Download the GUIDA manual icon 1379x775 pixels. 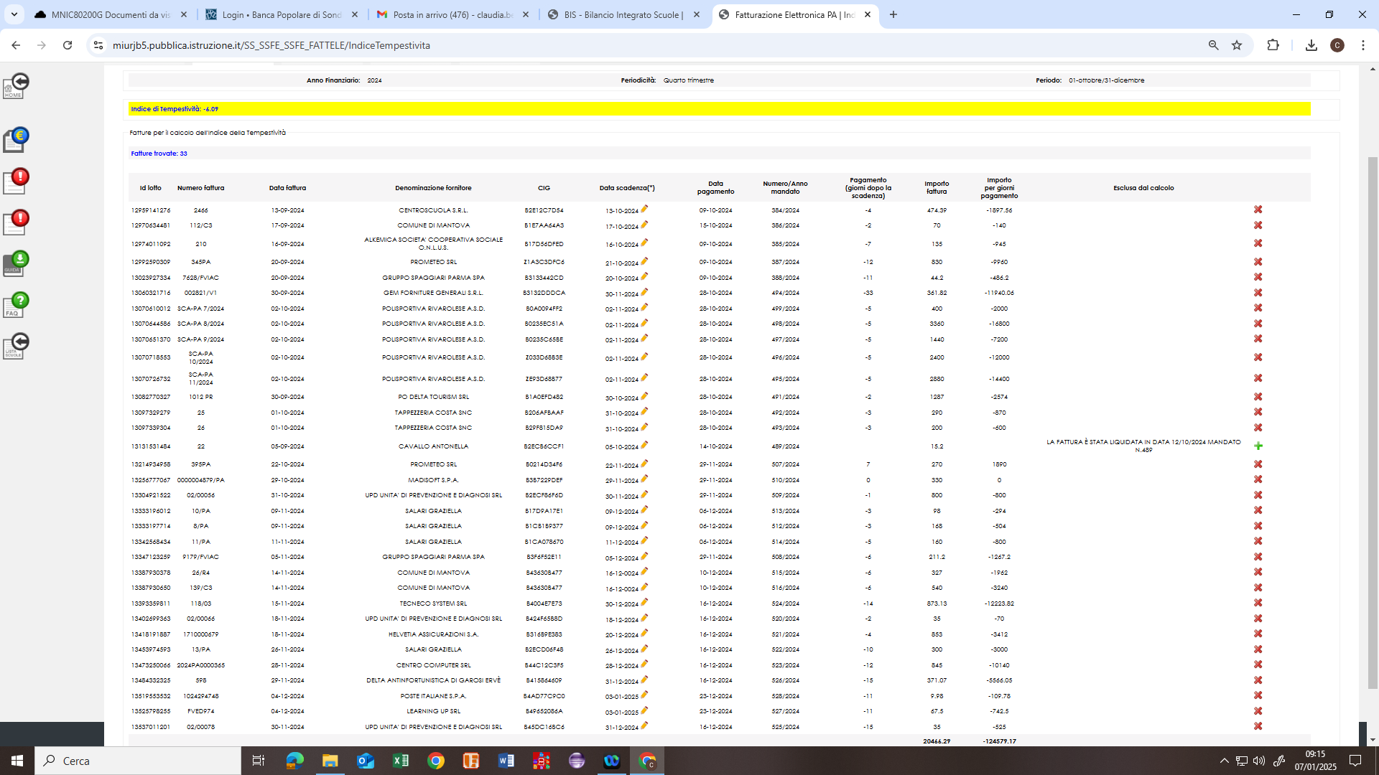pos(16,263)
